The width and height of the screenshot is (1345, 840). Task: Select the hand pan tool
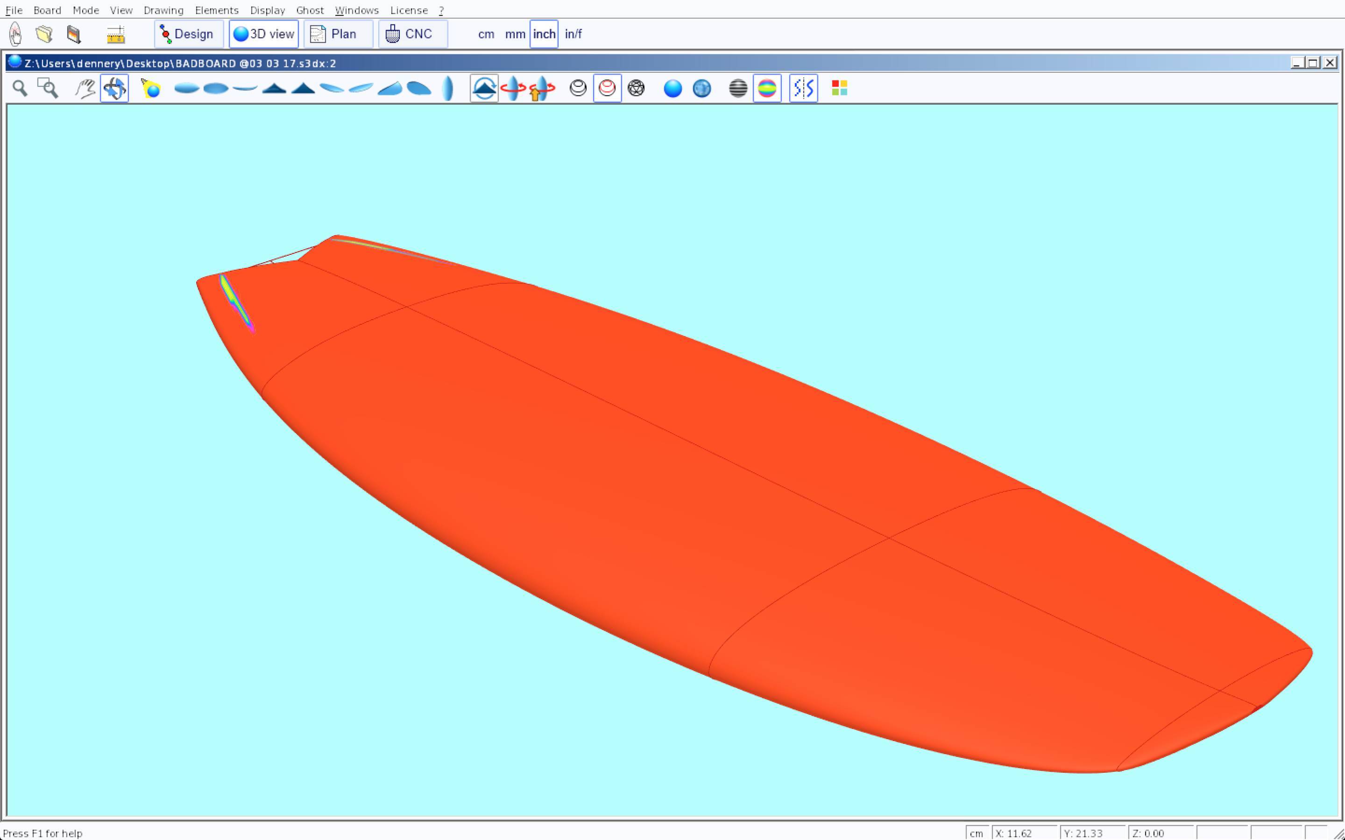click(x=85, y=88)
